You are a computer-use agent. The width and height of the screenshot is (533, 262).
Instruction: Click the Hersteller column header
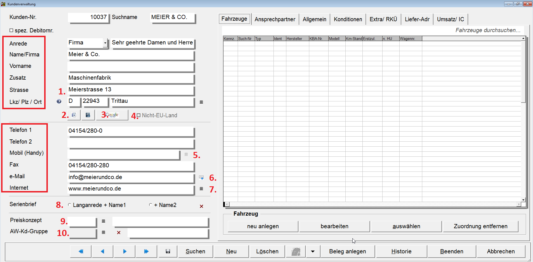pos(298,39)
